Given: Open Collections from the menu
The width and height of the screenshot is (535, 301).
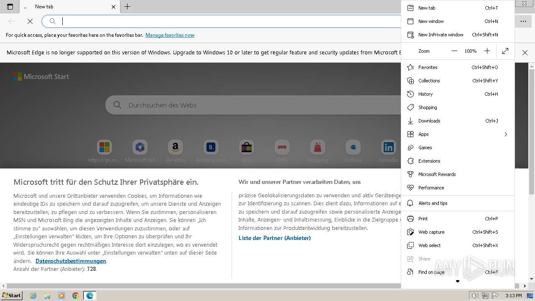Looking at the screenshot, I should point(458,81).
